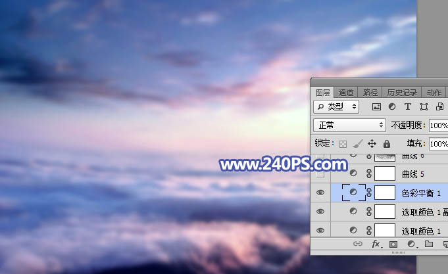
Task: Select layer named 色彩平衡 1
Action: point(421,193)
